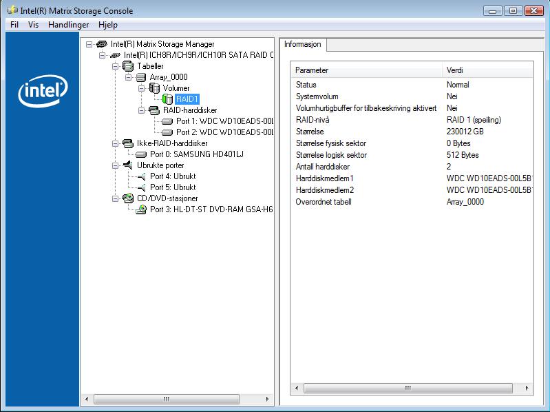This screenshot has height=412, width=550.
Task: Collapse the CD/DVD-stasjoner node
Action: (x=115, y=198)
